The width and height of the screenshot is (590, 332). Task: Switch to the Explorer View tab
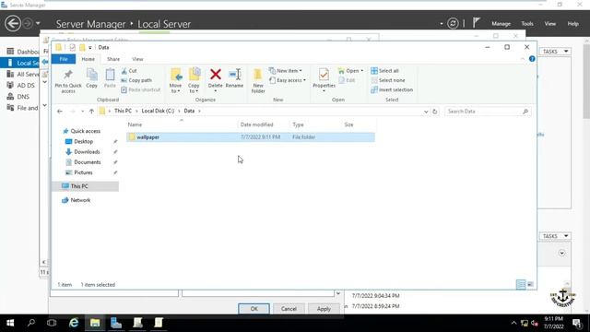click(137, 59)
